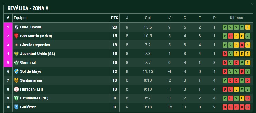Click Gmo. Brown's yellow E result badge

pyautogui.click(x=248, y=27)
